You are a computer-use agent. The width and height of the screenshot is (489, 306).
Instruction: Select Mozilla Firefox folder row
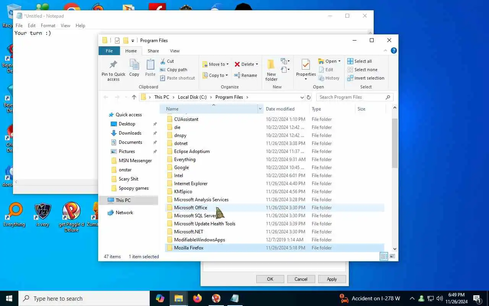tap(275, 248)
